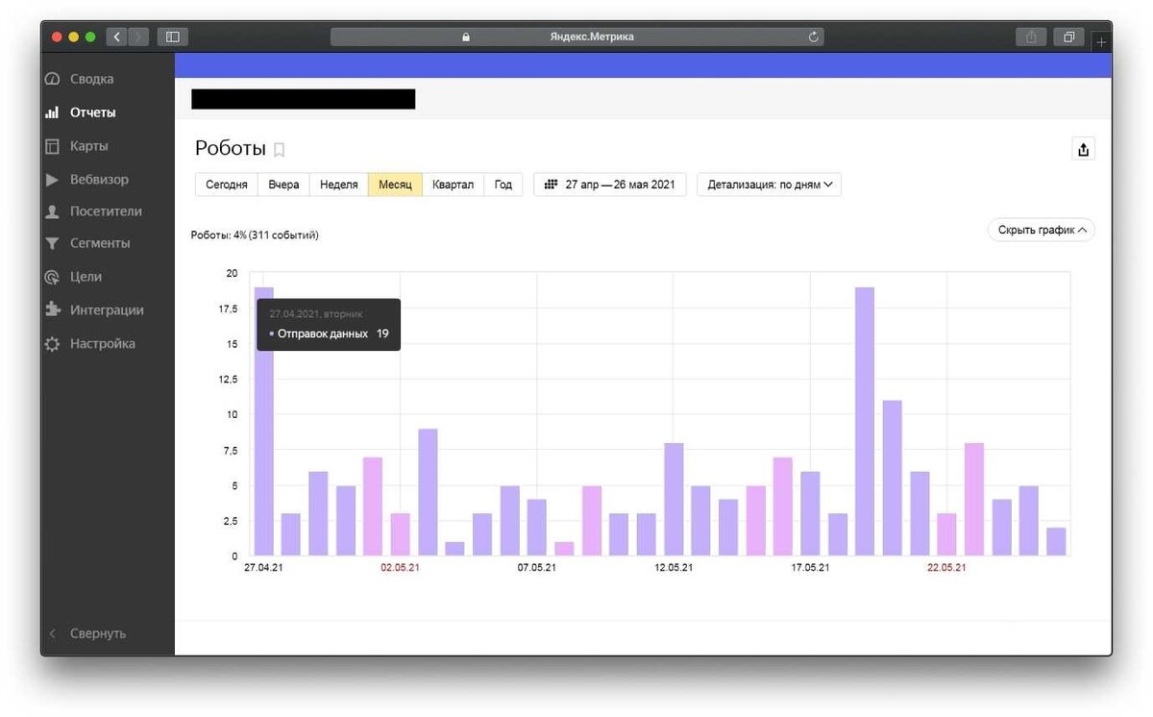Click the 17.05.21 axis label
This screenshot has width=1153, height=717.
[x=810, y=568]
